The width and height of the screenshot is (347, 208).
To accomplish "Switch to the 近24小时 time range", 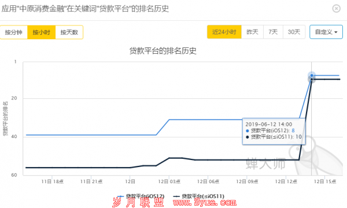I will point(224,32).
